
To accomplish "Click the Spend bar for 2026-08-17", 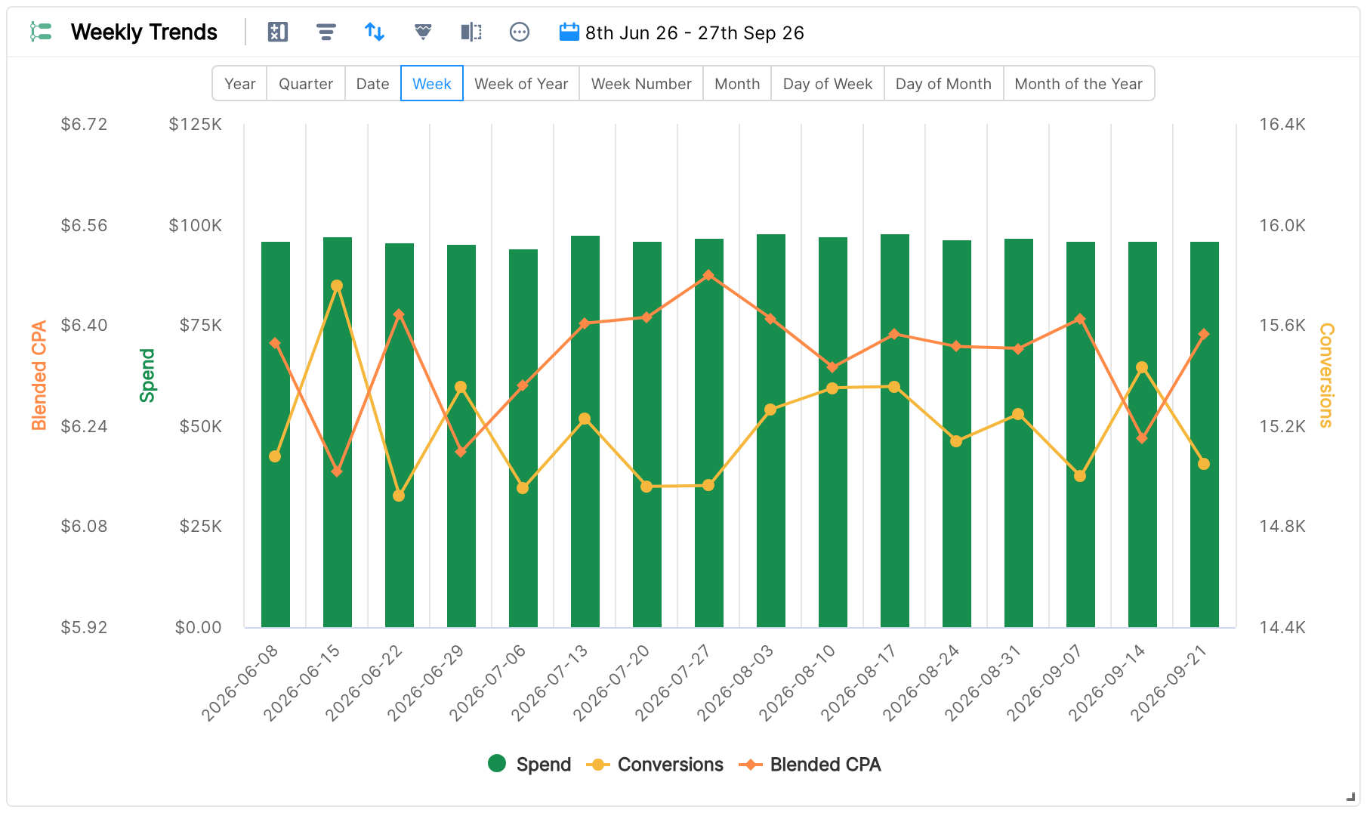I will point(895,431).
